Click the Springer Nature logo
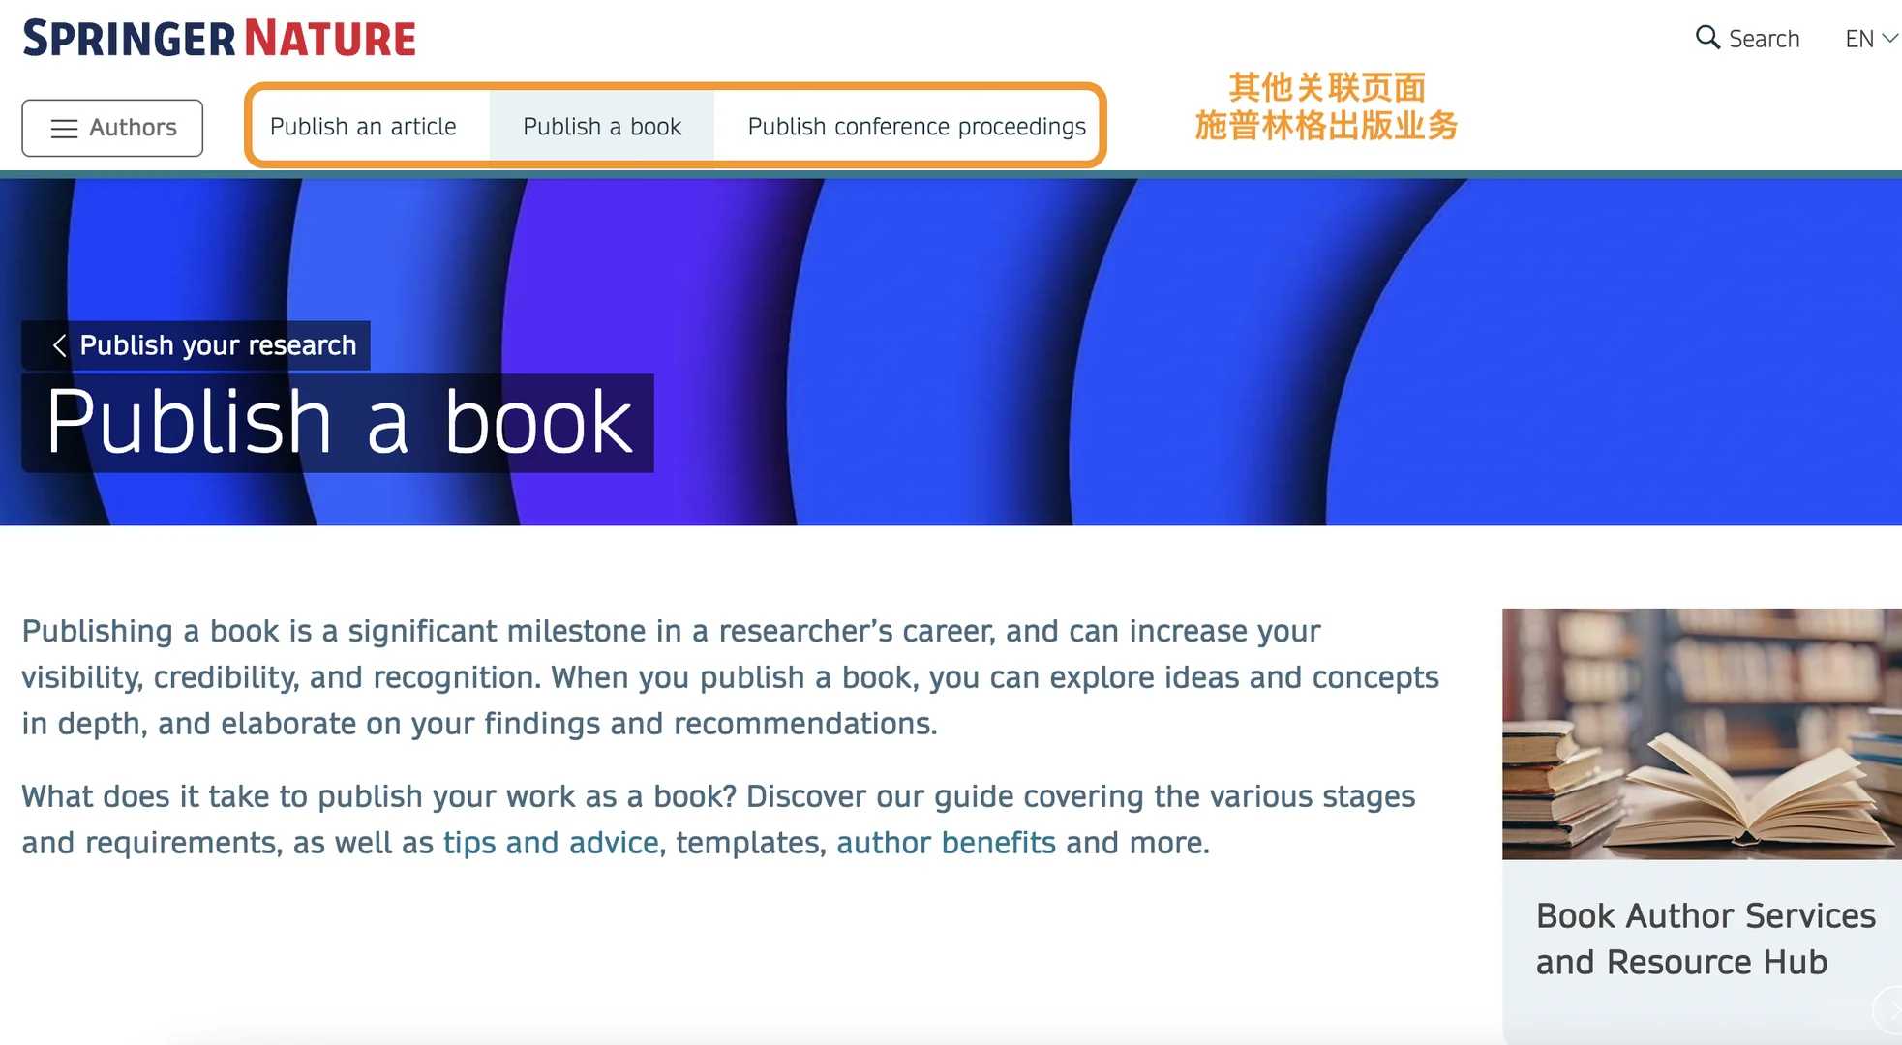Image resolution: width=1902 pixels, height=1045 pixels. [x=220, y=39]
